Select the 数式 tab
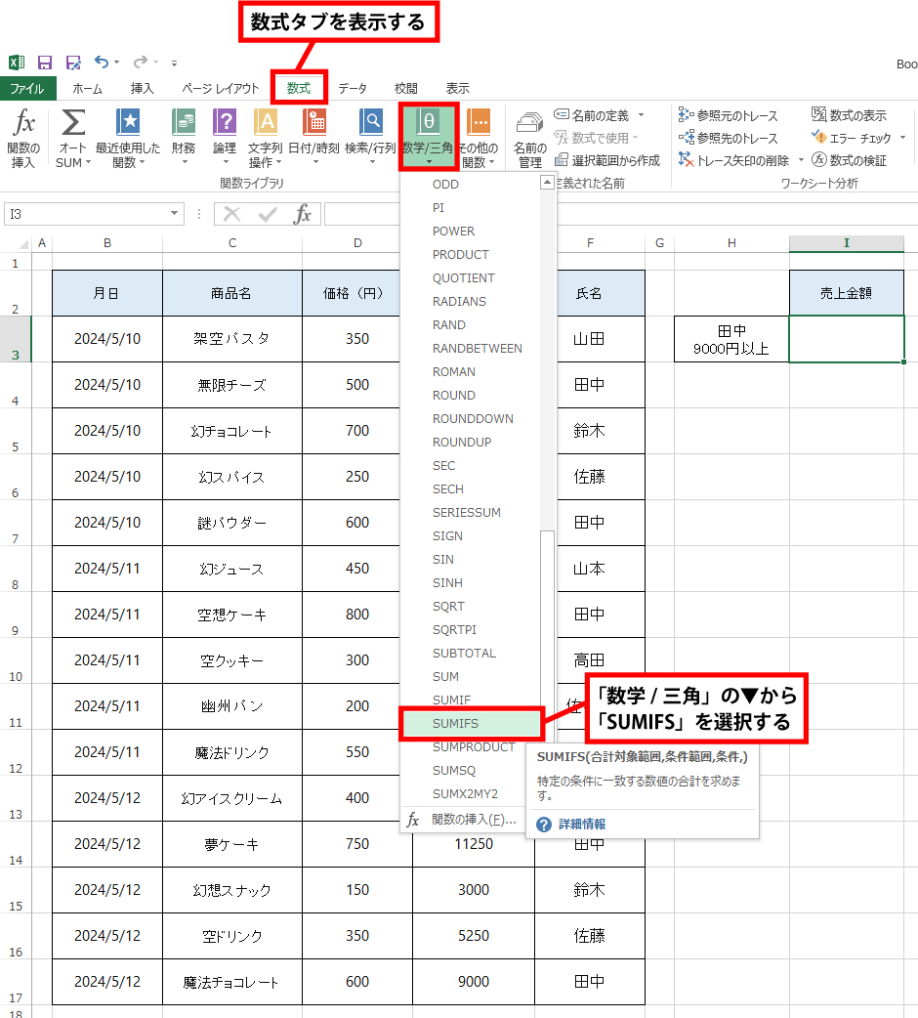Image resolution: width=918 pixels, height=1018 pixels. (299, 88)
